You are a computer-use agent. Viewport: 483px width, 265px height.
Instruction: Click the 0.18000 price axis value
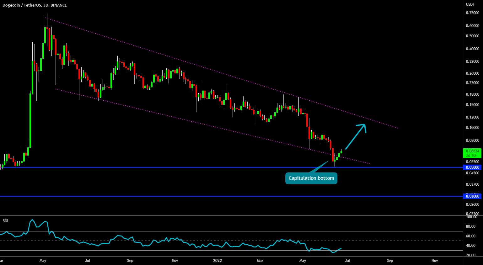(472, 94)
